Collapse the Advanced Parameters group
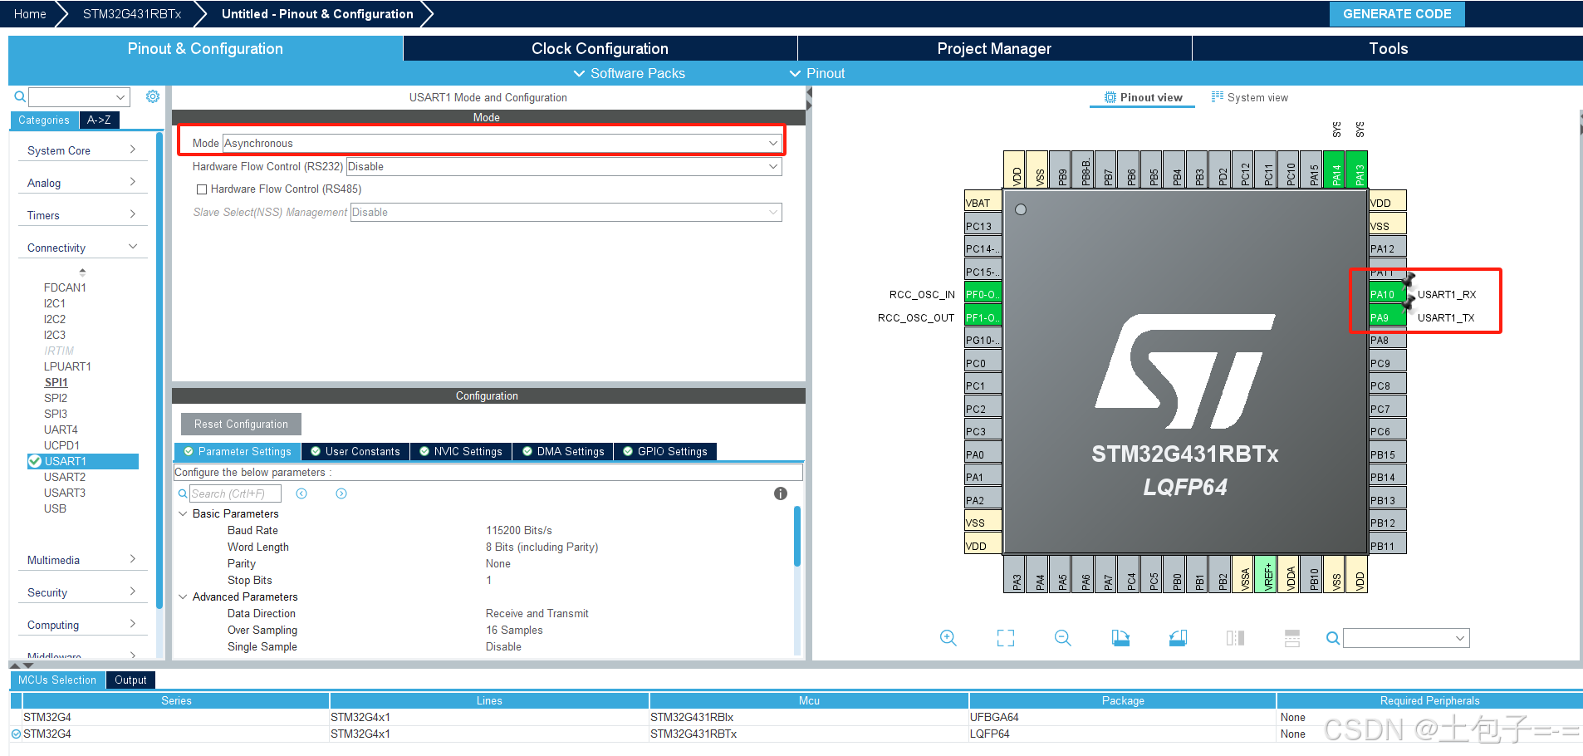This screenshot has height=756, width=1583. pyautogui.click(x=183, y=596)
